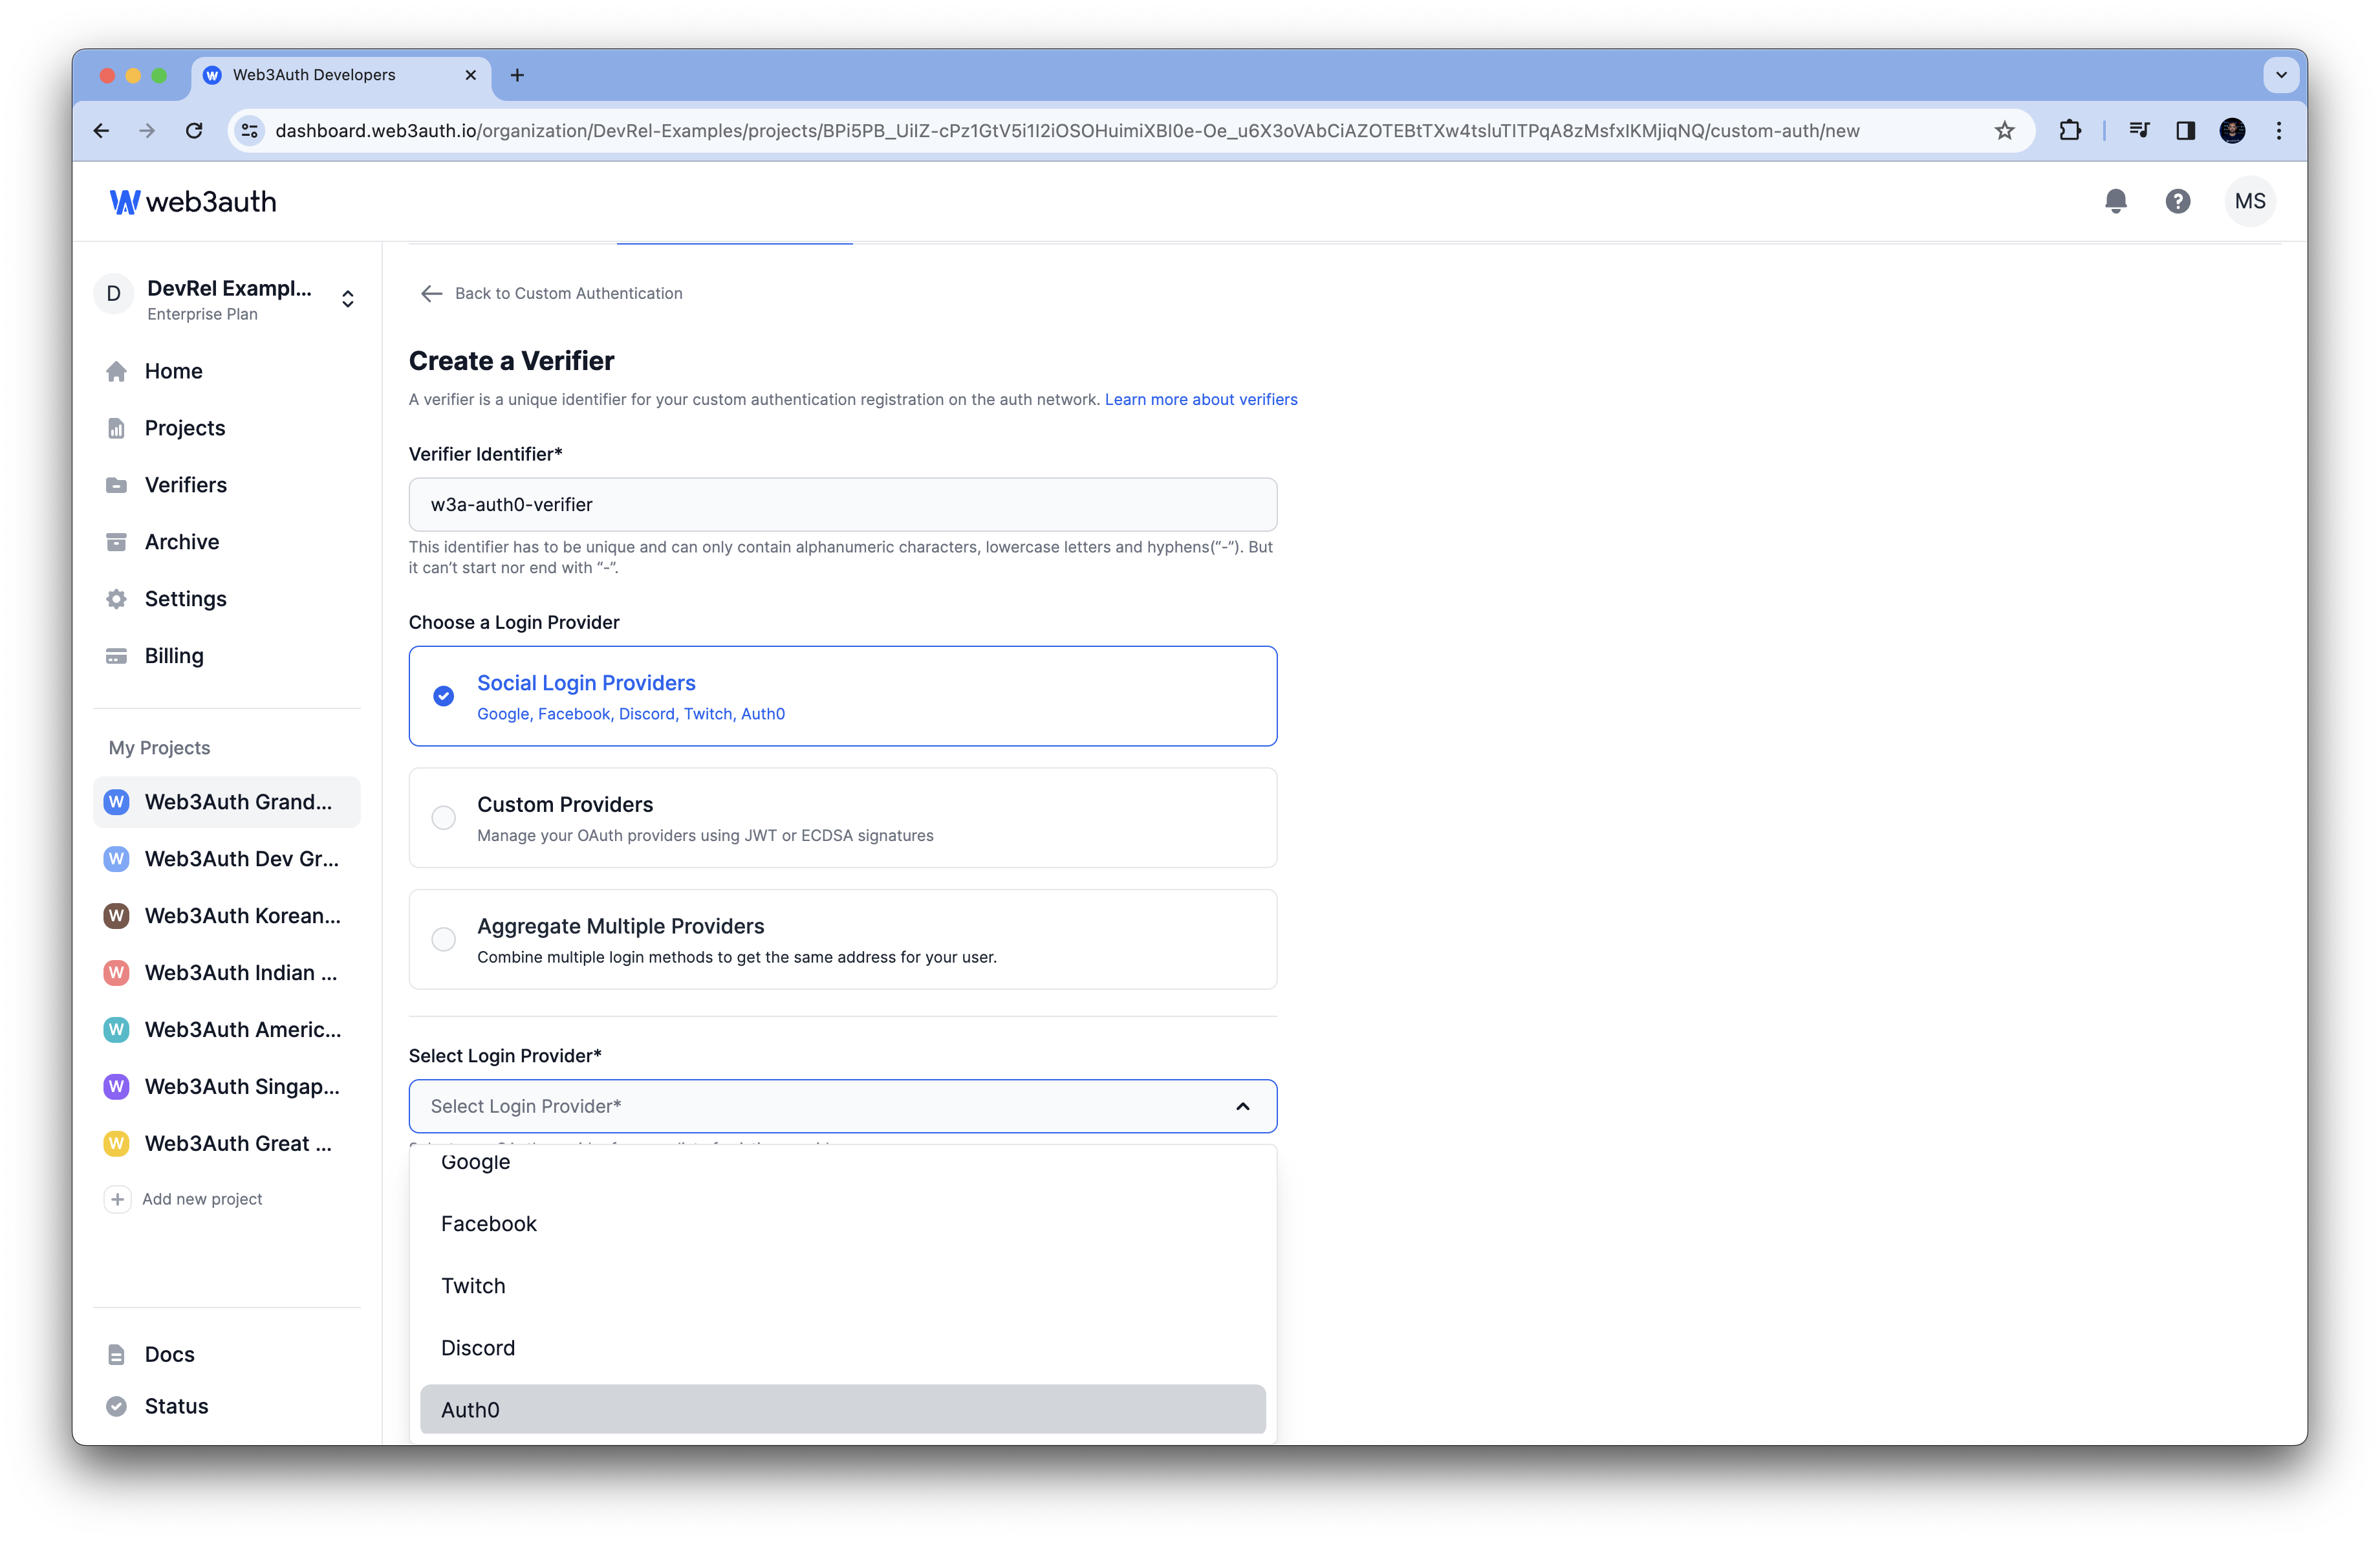This screenshot has width=2380, height=1541.
Task: Click the browser back arrow
Action: click(101, 131)
